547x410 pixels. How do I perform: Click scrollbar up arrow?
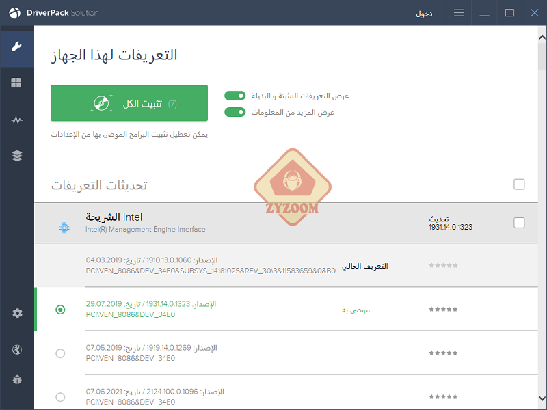coord(542,37)
